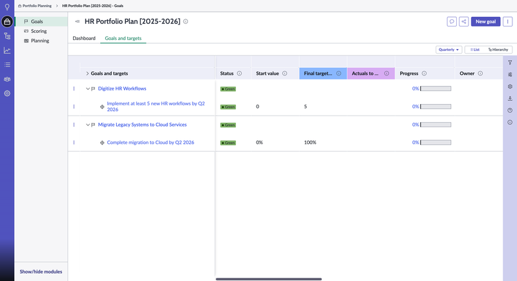Switch to the Dashboard tab
517x281 pixels.
[x=84, y=38]
